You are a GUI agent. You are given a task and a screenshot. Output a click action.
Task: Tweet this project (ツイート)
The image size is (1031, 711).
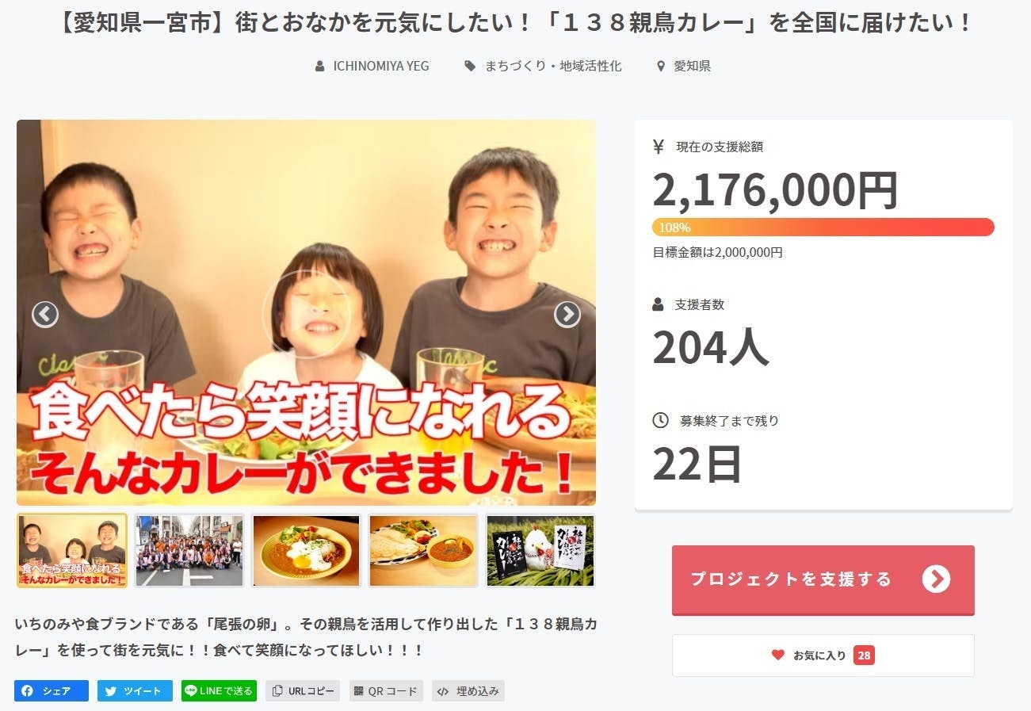pos(135,691)
